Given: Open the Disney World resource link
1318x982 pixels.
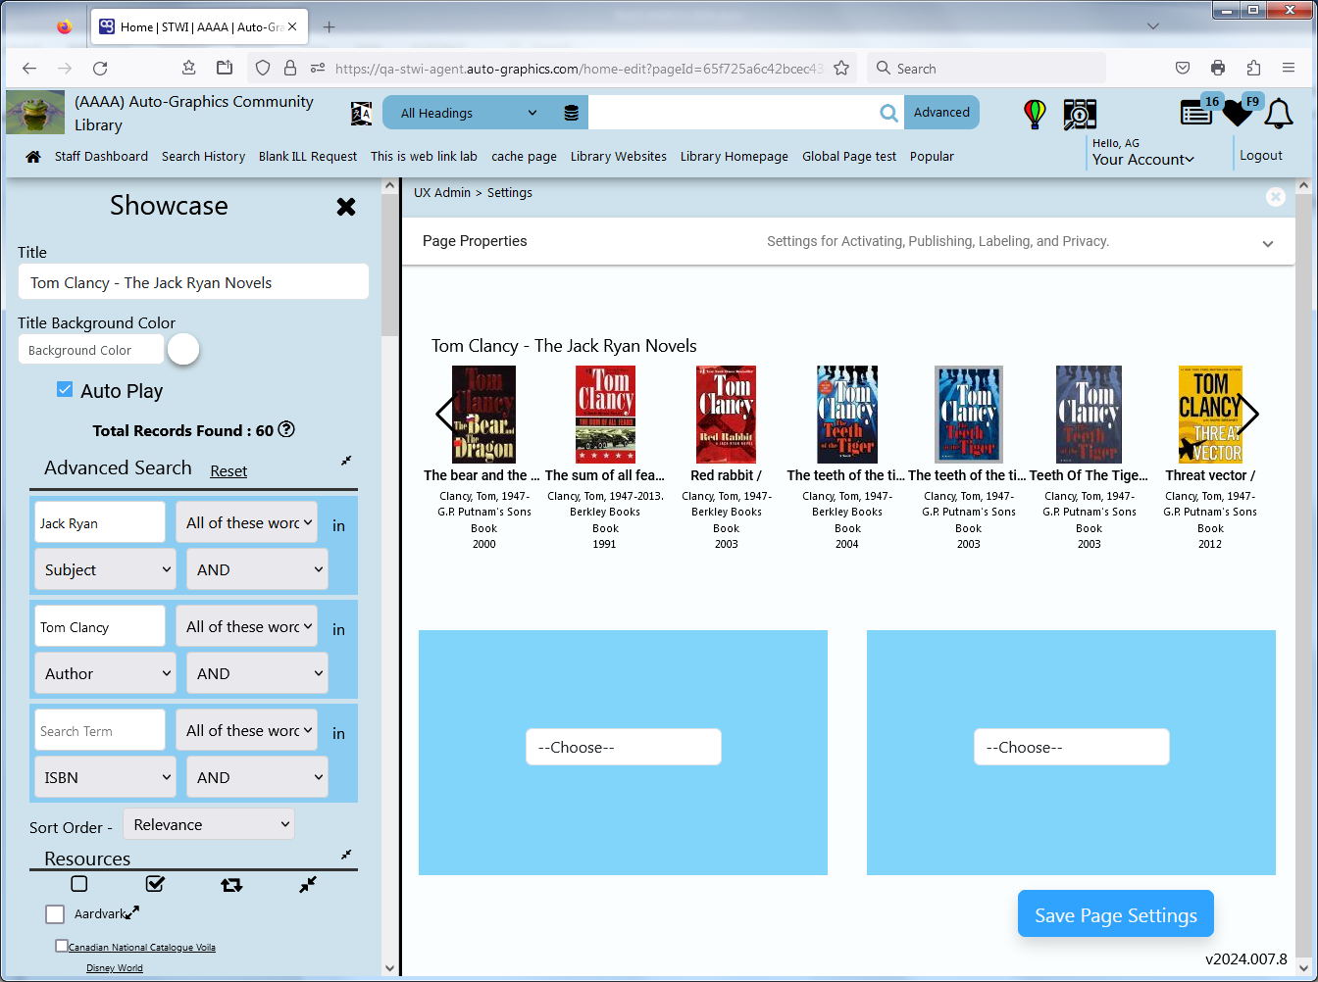Looking at the screenshot, I should tap(115, 967).
